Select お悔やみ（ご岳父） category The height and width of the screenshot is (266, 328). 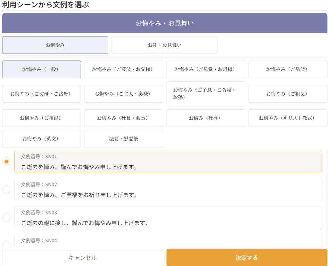(x=288, y=69)
